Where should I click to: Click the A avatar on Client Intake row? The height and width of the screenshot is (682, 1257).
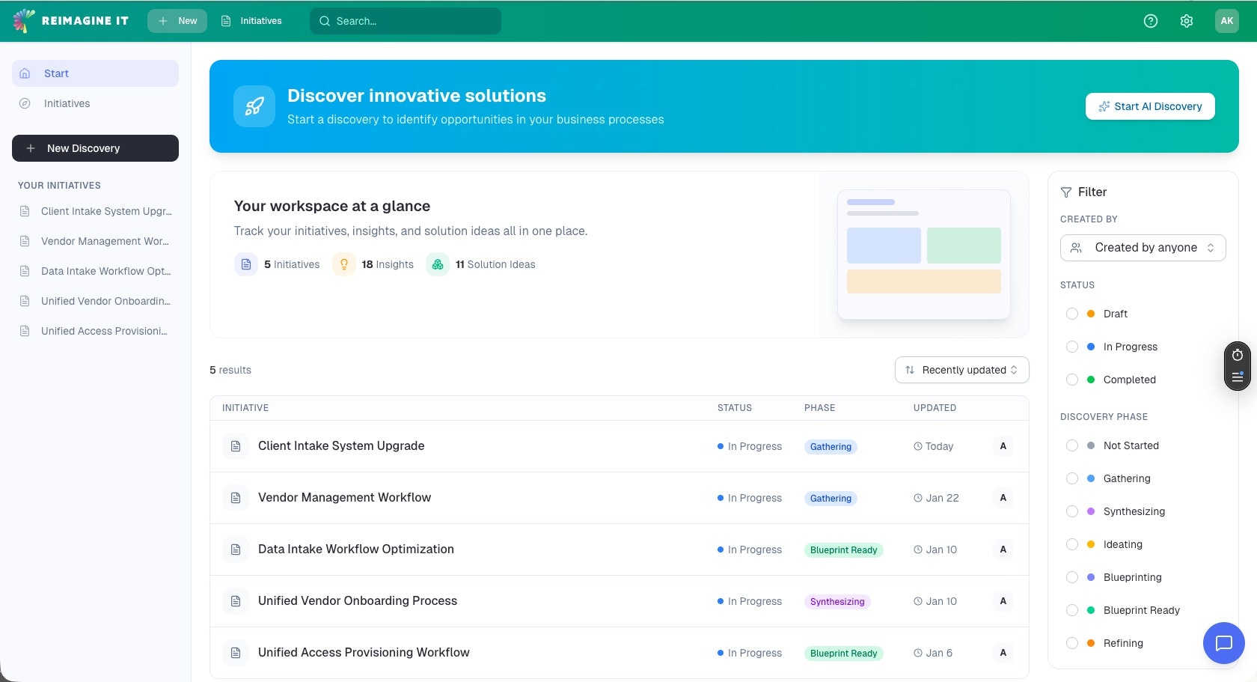pos(1003,445)
